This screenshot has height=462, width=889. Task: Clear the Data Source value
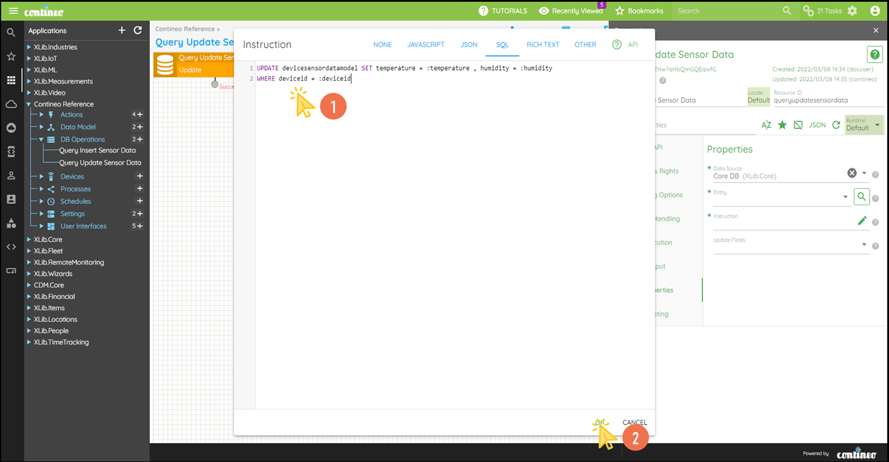pyautogui.click(x=852, y=173)
